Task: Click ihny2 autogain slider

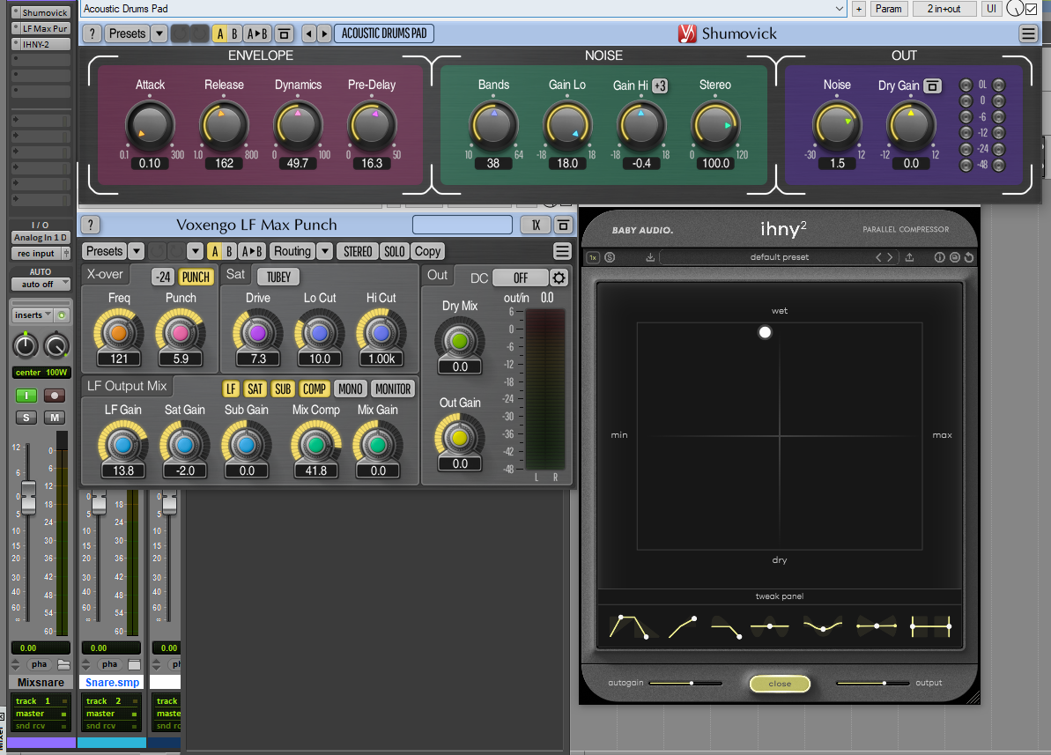Action: [x=685, y=684]
